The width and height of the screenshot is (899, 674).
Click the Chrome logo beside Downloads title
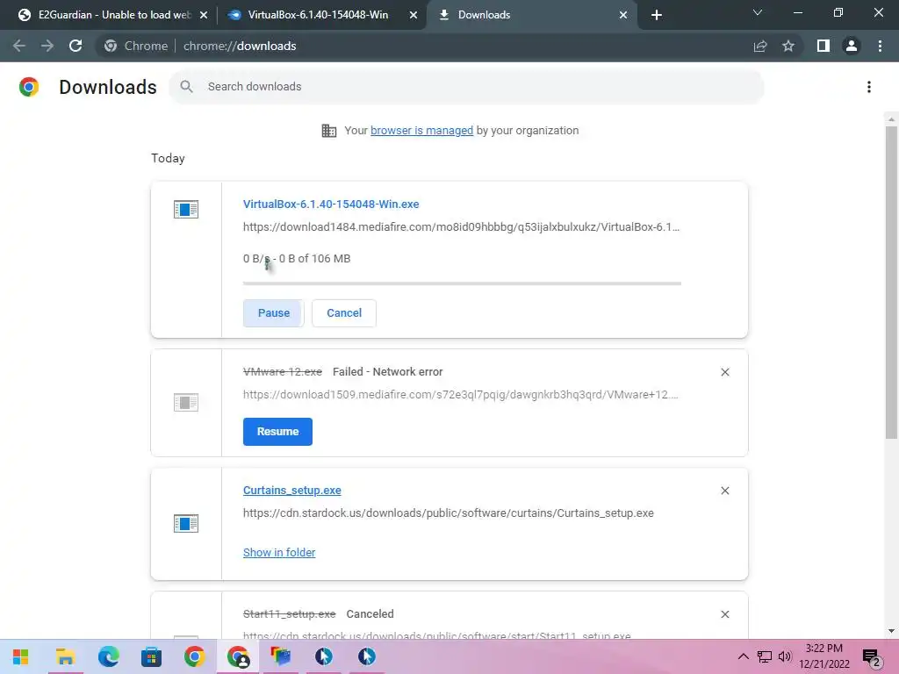point(29,87)
